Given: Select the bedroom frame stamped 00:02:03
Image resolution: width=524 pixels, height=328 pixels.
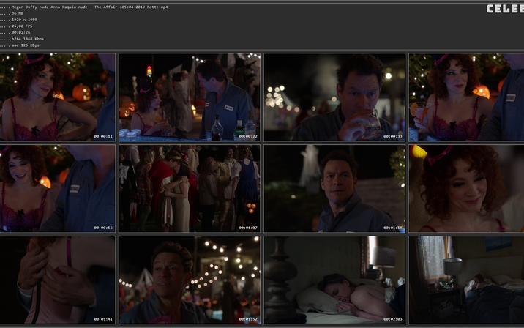Looking at the screenshot, I should (334, 280).
